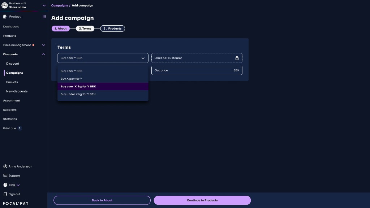The width and height of the screenshot is (370, 208).
Task: Click the Support link text
Action: pyautogui.click(x=14, y=176)
